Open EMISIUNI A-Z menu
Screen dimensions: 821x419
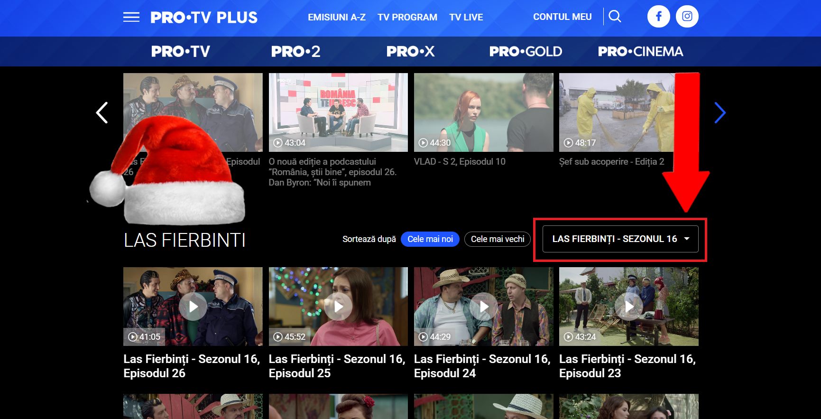coord(337,17)
